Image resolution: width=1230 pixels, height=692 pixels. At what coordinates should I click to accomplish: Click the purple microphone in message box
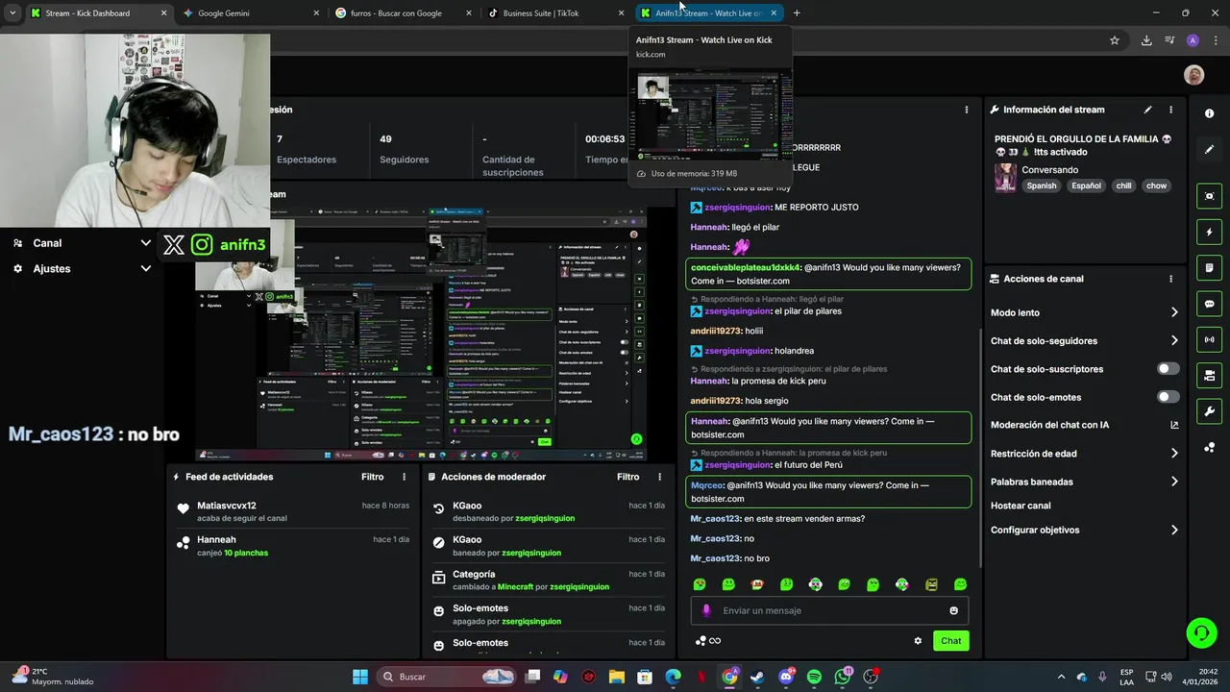[x=706, y=610]
